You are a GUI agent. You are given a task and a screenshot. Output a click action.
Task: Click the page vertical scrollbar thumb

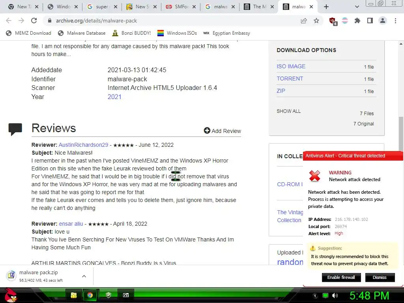click(401, 134)
